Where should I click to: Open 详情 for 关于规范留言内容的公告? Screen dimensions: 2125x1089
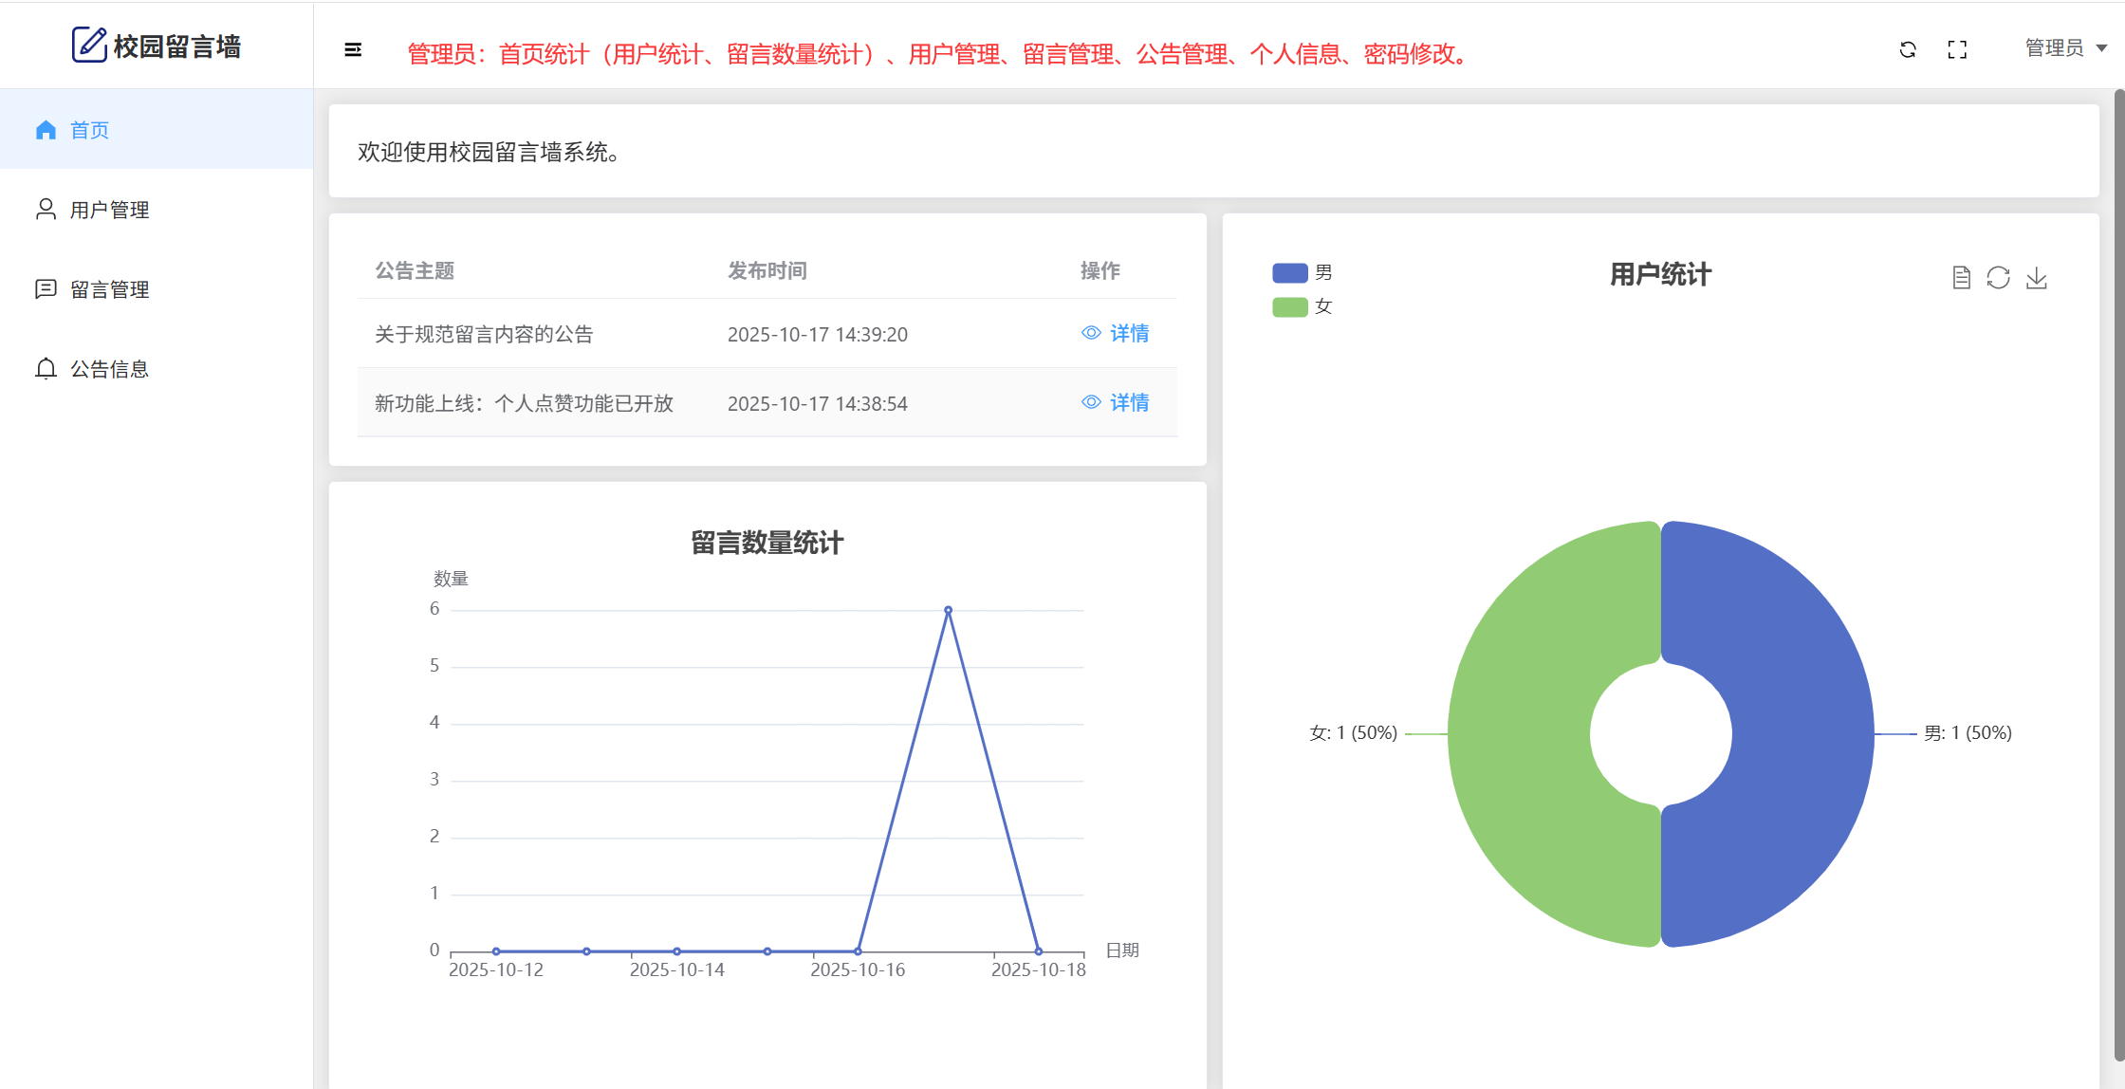1129,333
